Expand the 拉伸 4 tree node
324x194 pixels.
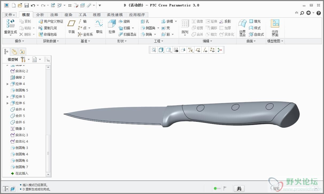point(7,84)
